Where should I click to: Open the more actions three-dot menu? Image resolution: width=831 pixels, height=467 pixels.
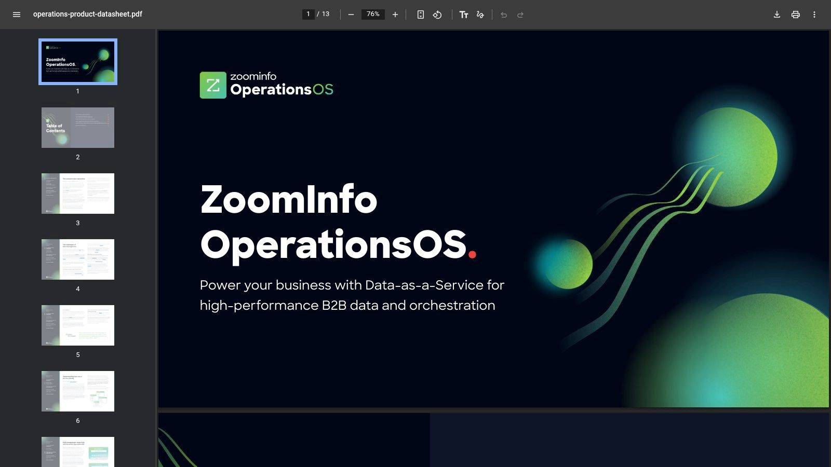click(814, 15)
